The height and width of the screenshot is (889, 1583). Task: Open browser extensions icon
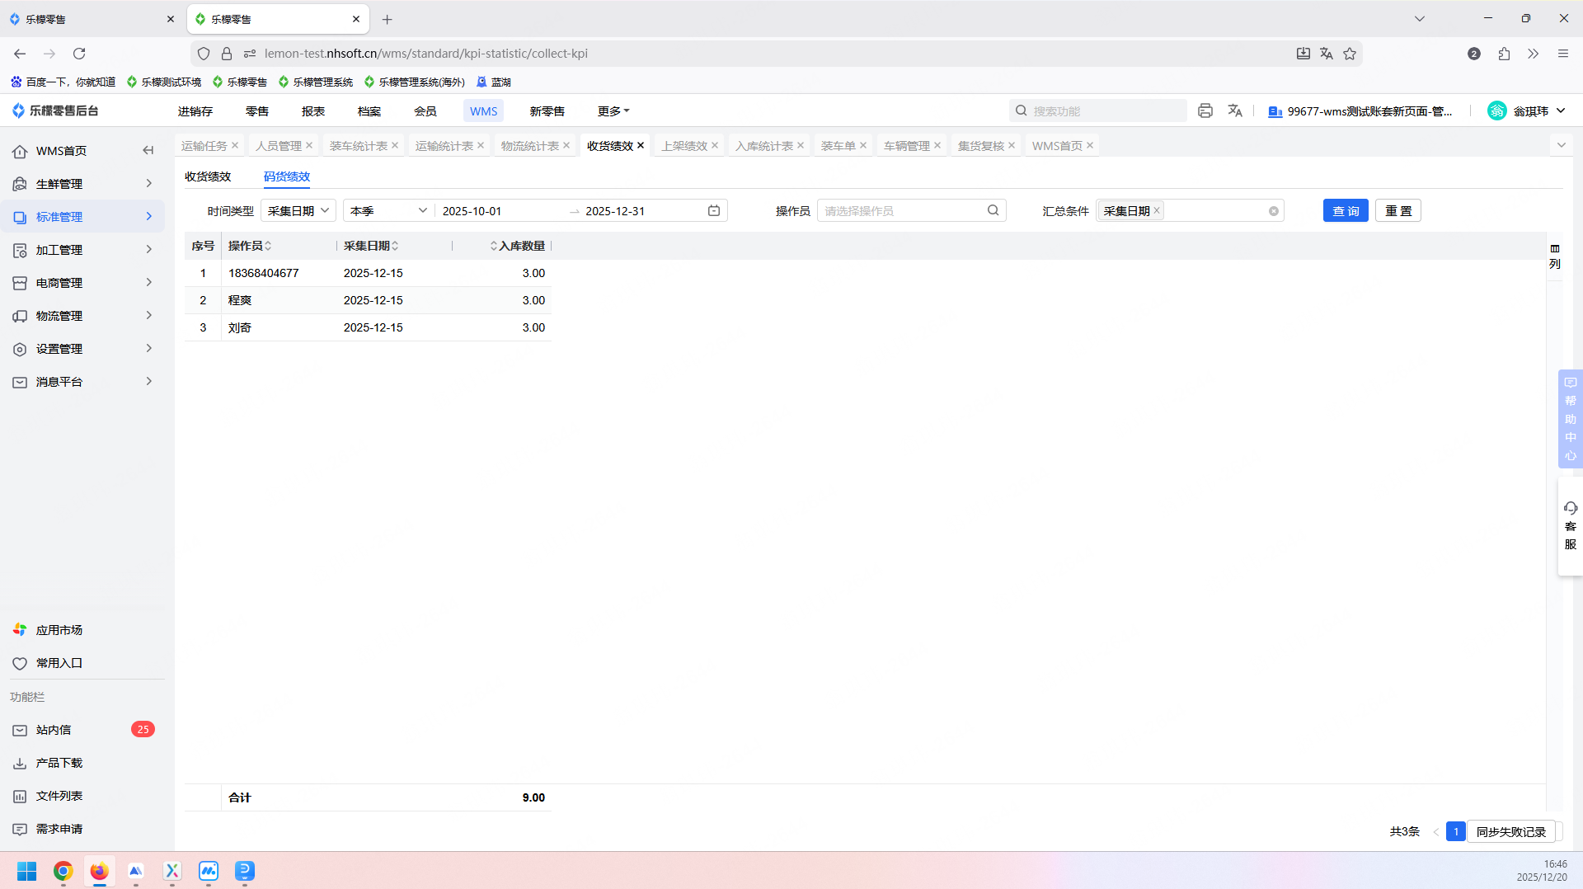[x=1504, y=54]
